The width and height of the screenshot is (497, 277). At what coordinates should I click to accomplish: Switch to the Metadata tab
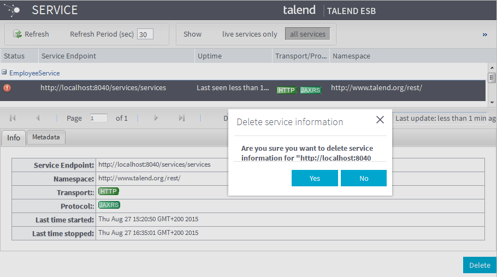click(x=46, y=137)
